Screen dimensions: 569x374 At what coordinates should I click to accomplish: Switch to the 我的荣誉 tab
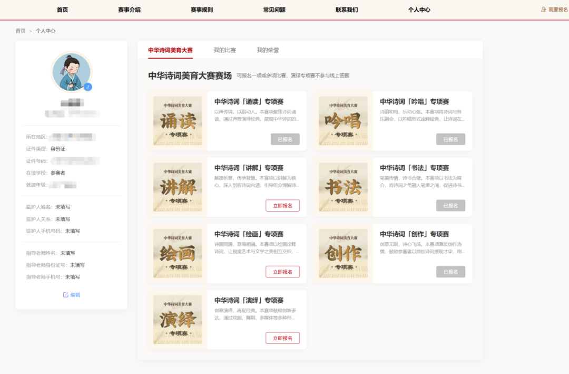(x=268, y=50)
